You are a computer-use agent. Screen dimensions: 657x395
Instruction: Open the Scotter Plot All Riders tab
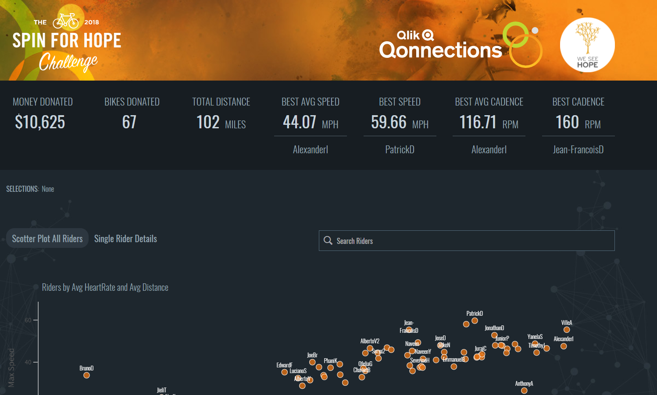pos(47,239)
